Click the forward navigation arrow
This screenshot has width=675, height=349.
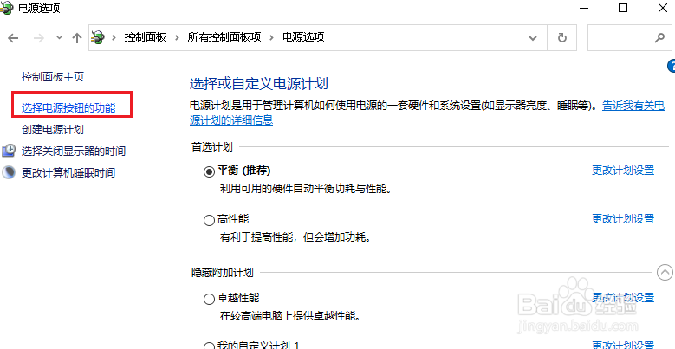[39, 38]
